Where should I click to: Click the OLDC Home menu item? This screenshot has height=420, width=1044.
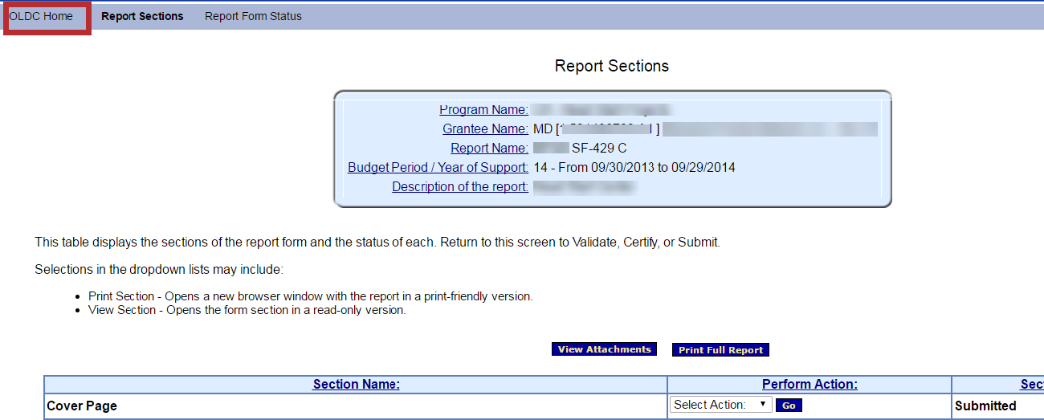(41, 16)
